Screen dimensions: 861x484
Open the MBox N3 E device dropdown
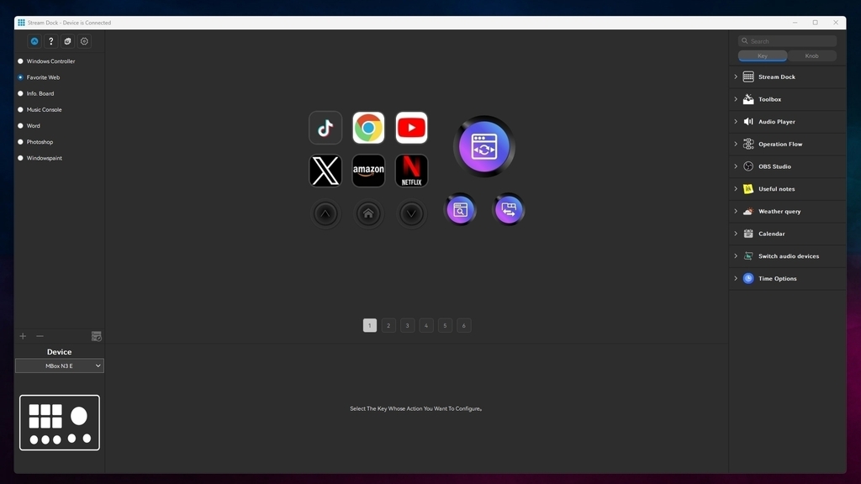coord(60,366)
